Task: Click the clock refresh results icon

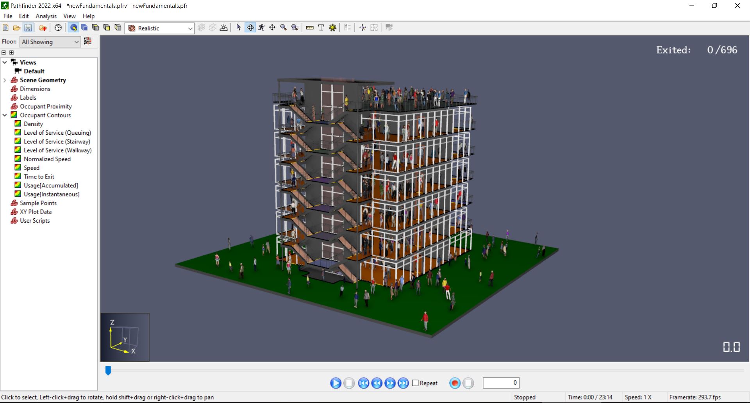Action: [x=58, y=28]
